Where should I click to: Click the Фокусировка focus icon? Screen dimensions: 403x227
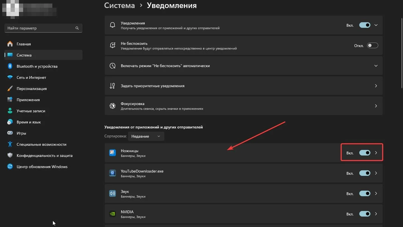tap(113, 106)
